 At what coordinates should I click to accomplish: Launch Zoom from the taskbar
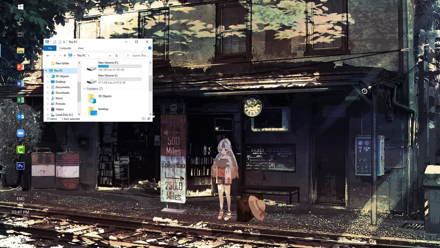[x=21, y=133]
